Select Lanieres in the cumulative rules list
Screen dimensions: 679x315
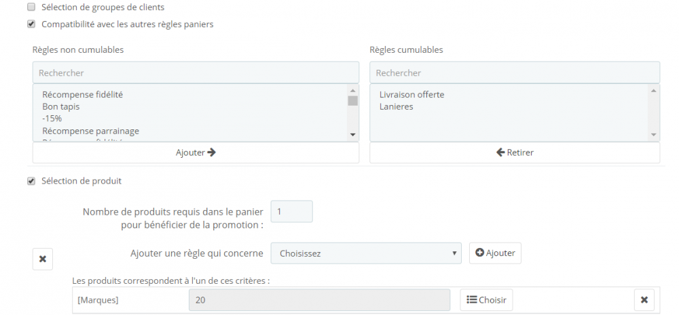tap(397, 107)
